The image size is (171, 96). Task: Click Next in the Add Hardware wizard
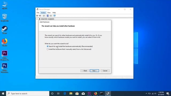pos(94,71)
